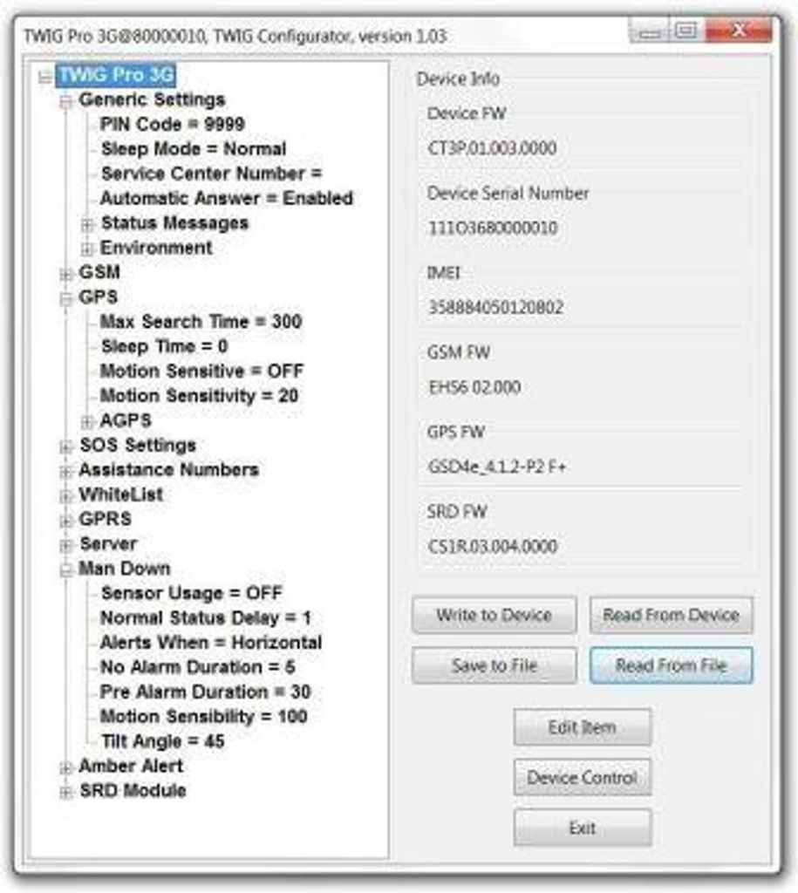This screenshot has height=893, width=798.
Task: Open Edit Item dialog
Action: 582,727
